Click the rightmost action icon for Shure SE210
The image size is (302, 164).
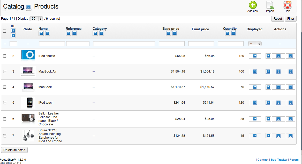[291, 136]
